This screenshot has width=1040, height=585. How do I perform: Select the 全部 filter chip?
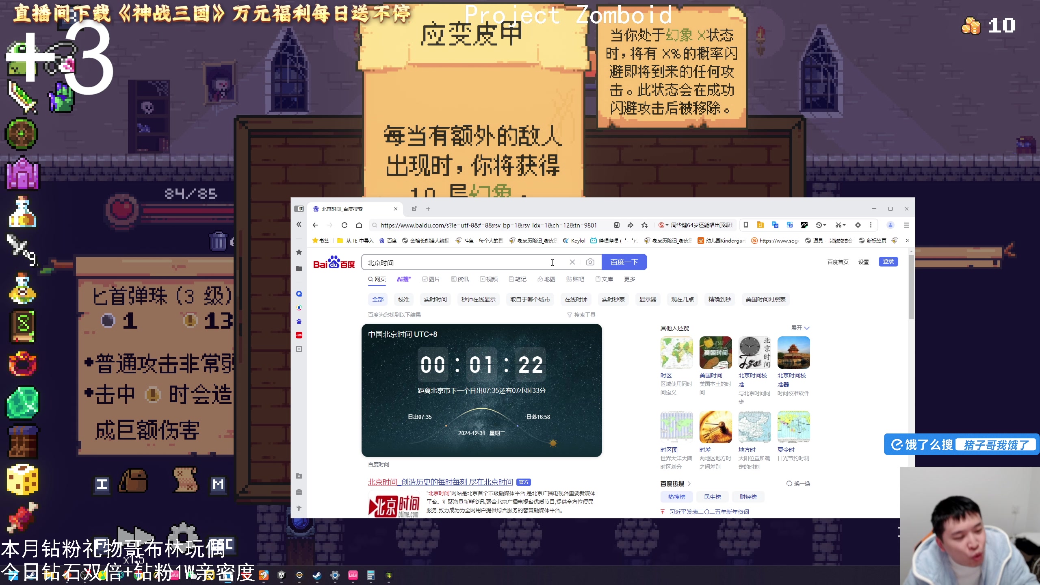pos(377,299)
